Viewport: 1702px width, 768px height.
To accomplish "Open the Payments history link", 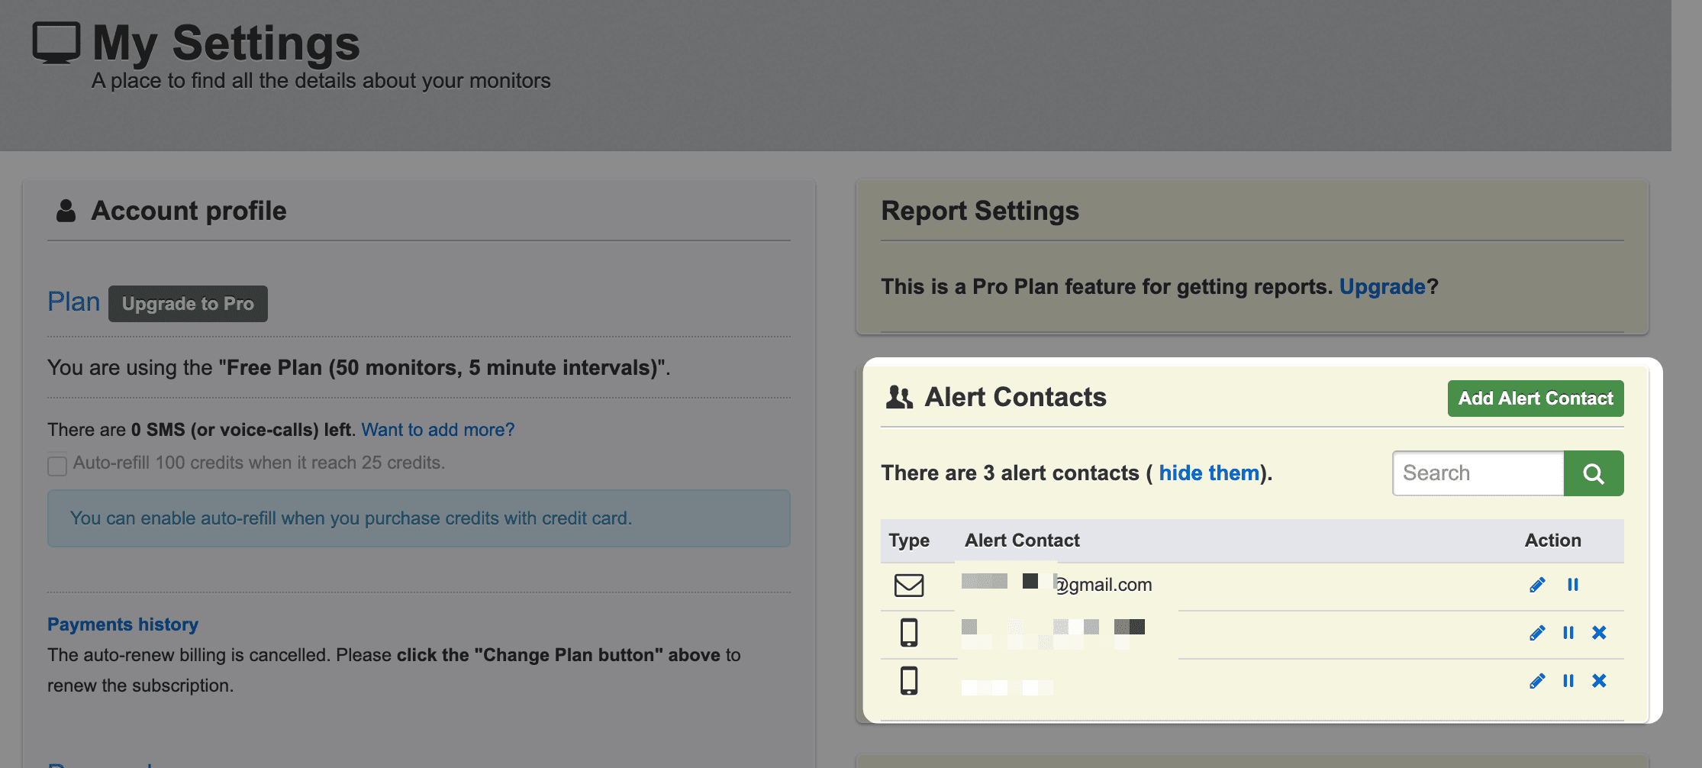I will [123, 624].
